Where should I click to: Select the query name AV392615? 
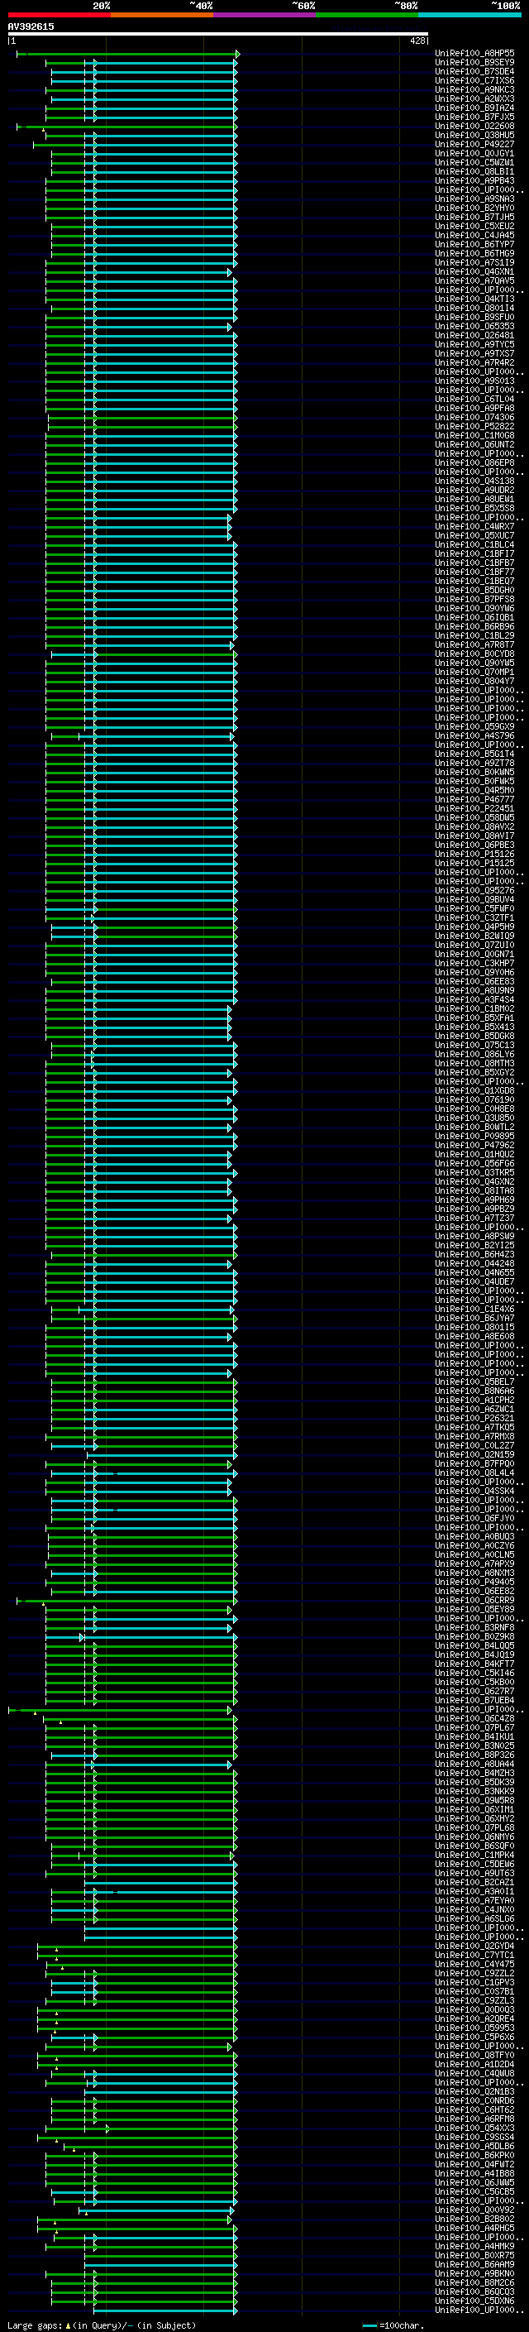[31, 26]
